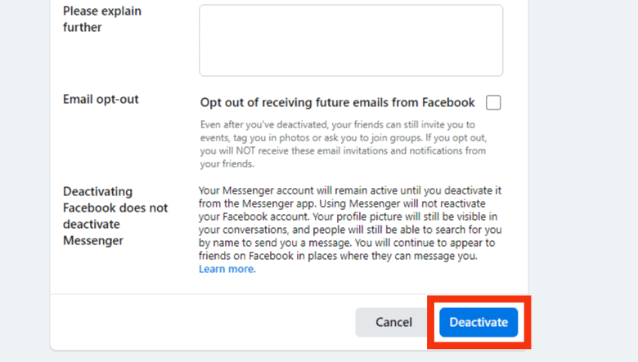
Task: Click the 'Opt out of receiving future emails' label
Action: click(x=337, y=103)
